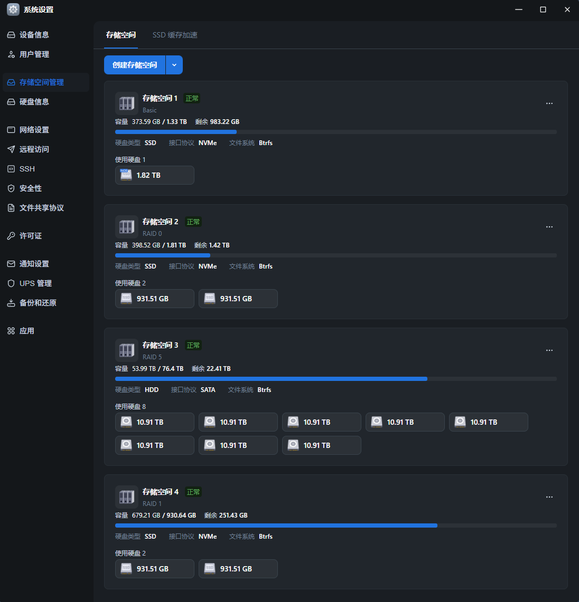The image size is (579, 602).
Task: Open 文件共享协议 settings
Action: tap(39, 207)
